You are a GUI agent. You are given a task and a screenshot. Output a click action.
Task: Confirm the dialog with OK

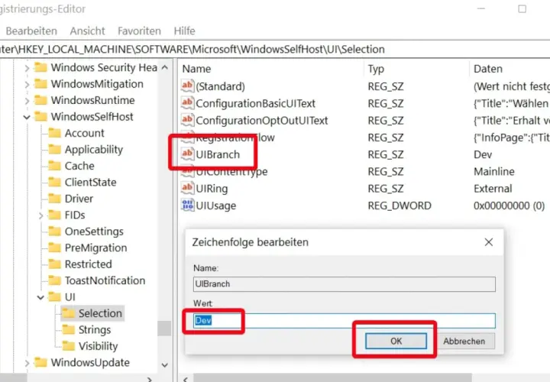click(396, 341)
